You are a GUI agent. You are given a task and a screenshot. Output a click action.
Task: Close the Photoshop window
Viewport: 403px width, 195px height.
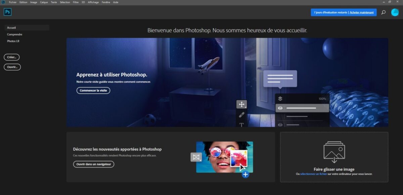point(397,2)
